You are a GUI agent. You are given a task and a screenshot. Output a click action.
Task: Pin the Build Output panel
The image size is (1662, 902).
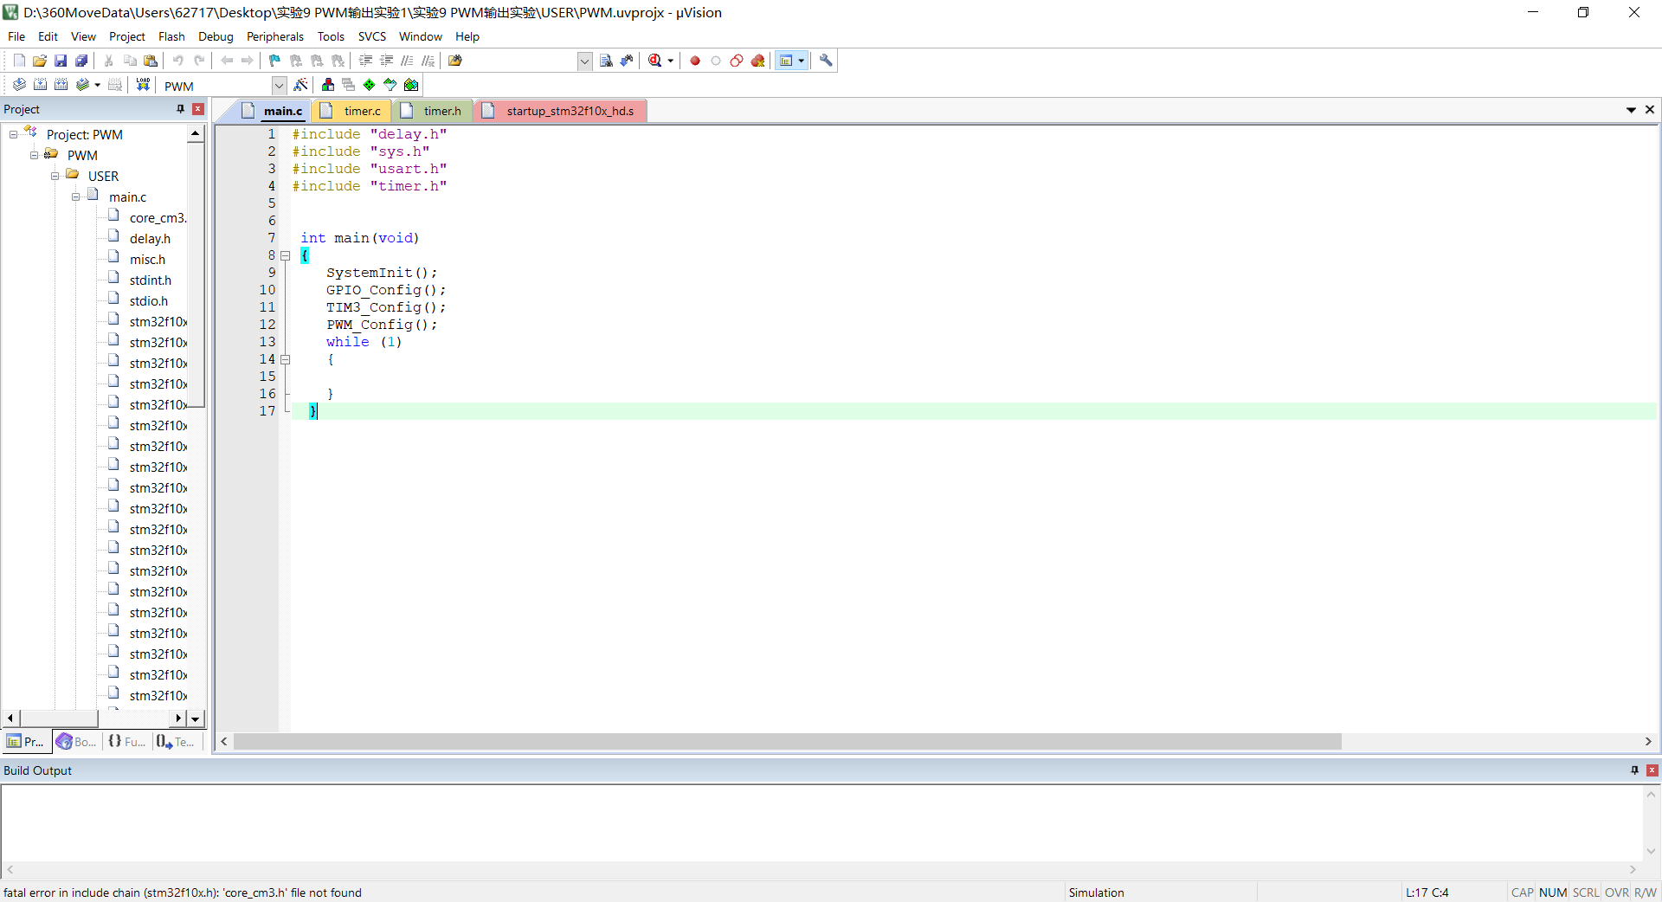pyautogui.click(x=1634, y=770)
